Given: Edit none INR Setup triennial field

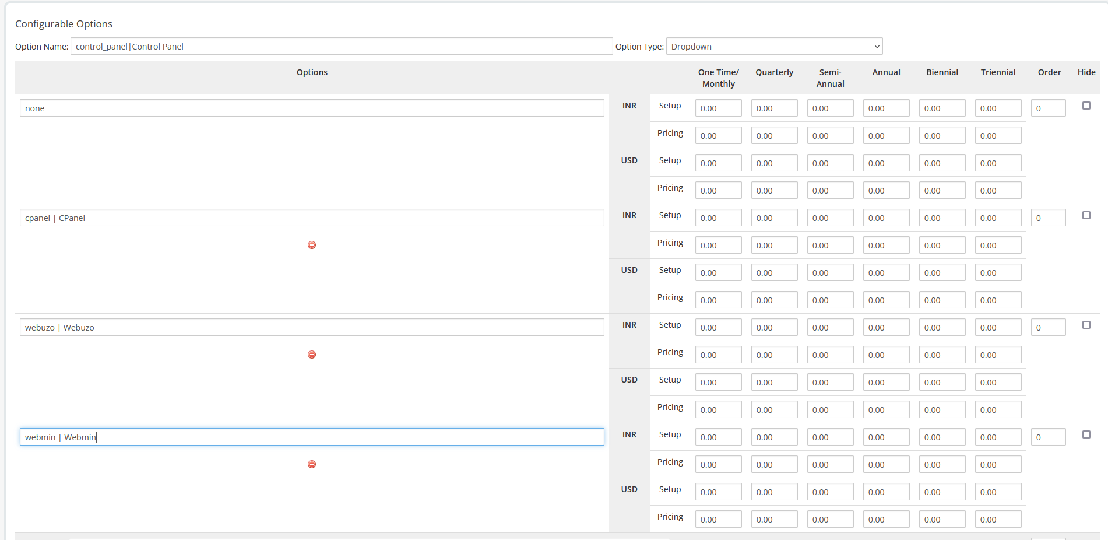Looking at the screenshot, I should [998, 108].
